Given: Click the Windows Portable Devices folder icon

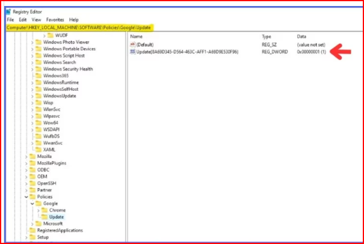Looking at the screenshot, I should click(x=39, y=49).
